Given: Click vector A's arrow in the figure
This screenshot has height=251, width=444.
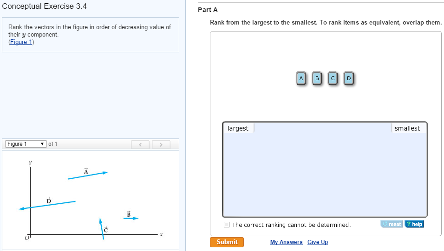Looking at the screenshot, I should point(88,175).
